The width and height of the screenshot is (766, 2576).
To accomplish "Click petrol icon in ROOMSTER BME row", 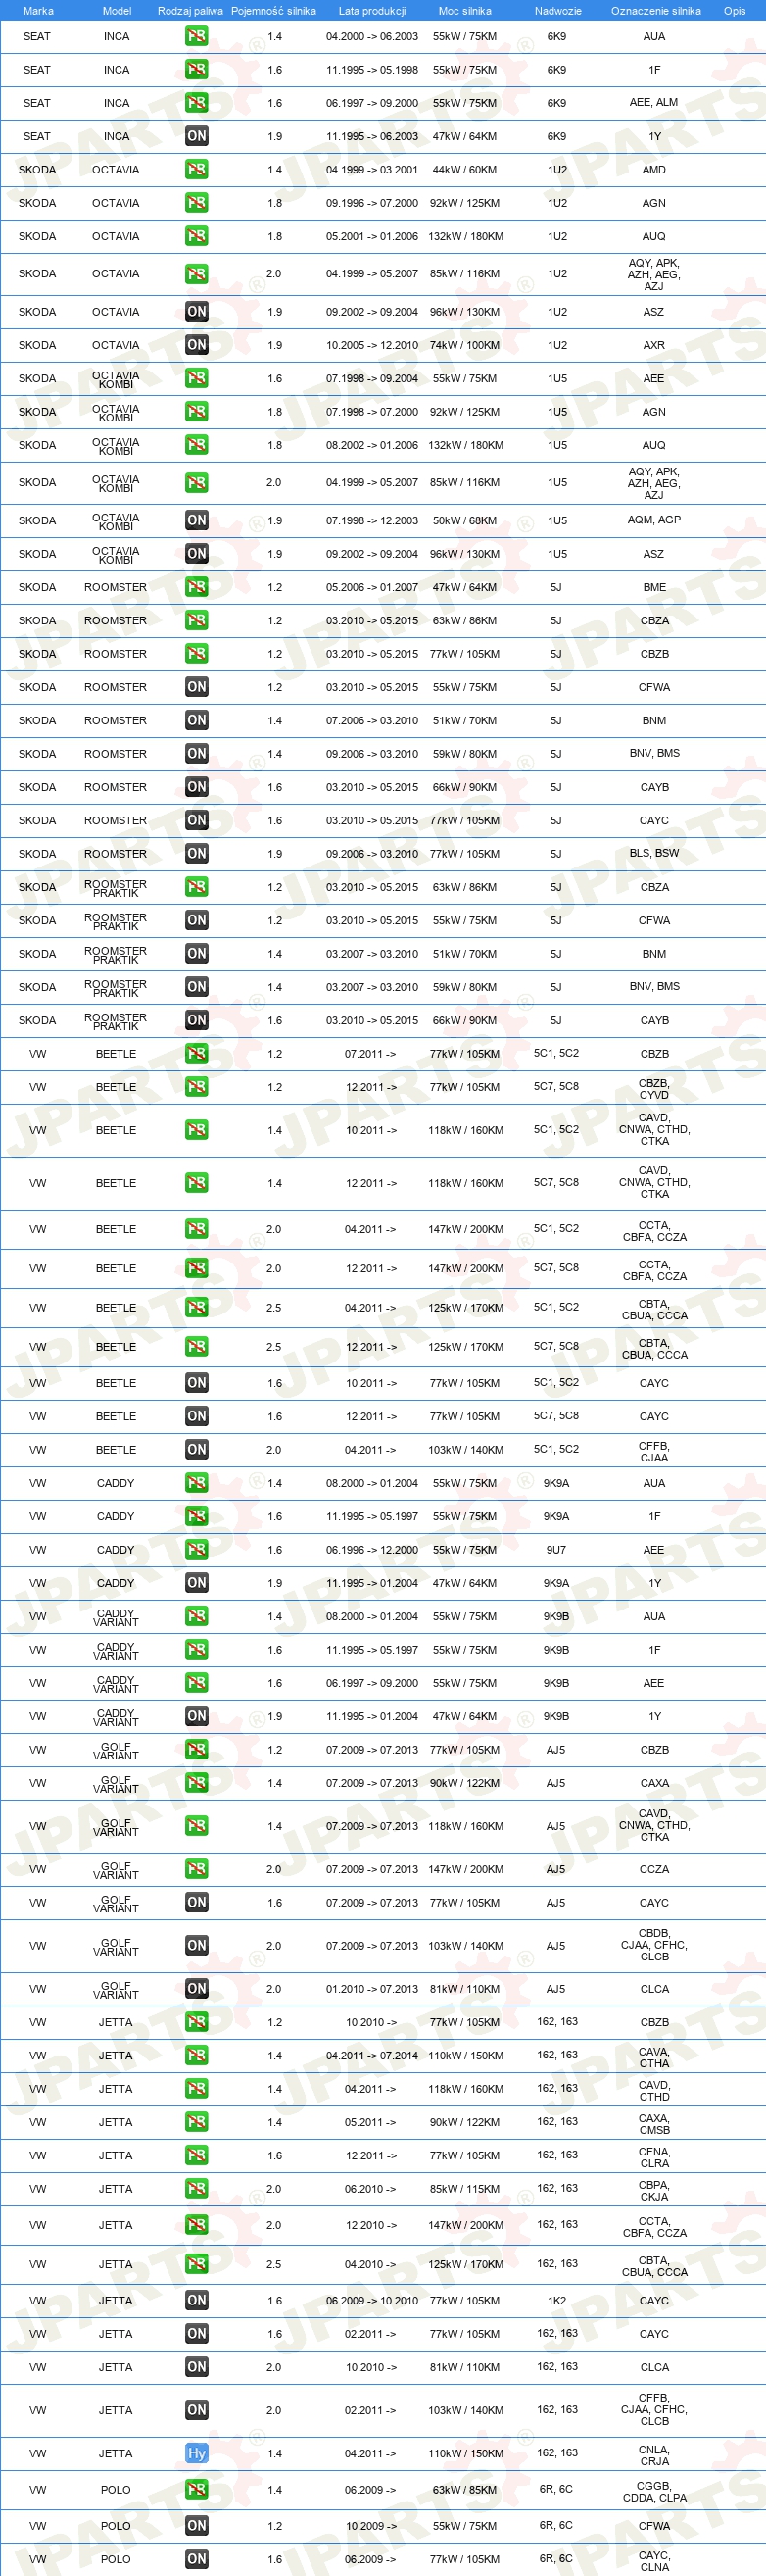I will coord(197,587).
